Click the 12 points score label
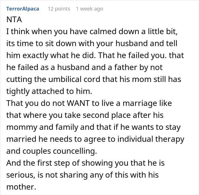Image resolution: width=199 pixels, height=195 pixels. click(x=59, y=9)
